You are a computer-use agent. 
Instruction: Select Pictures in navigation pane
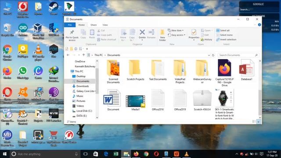click(79, 101)
